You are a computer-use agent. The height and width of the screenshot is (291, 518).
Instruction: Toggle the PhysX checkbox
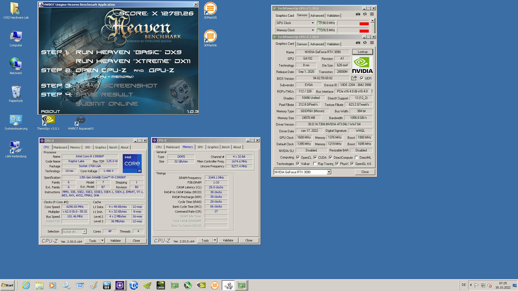click(337, 164)
